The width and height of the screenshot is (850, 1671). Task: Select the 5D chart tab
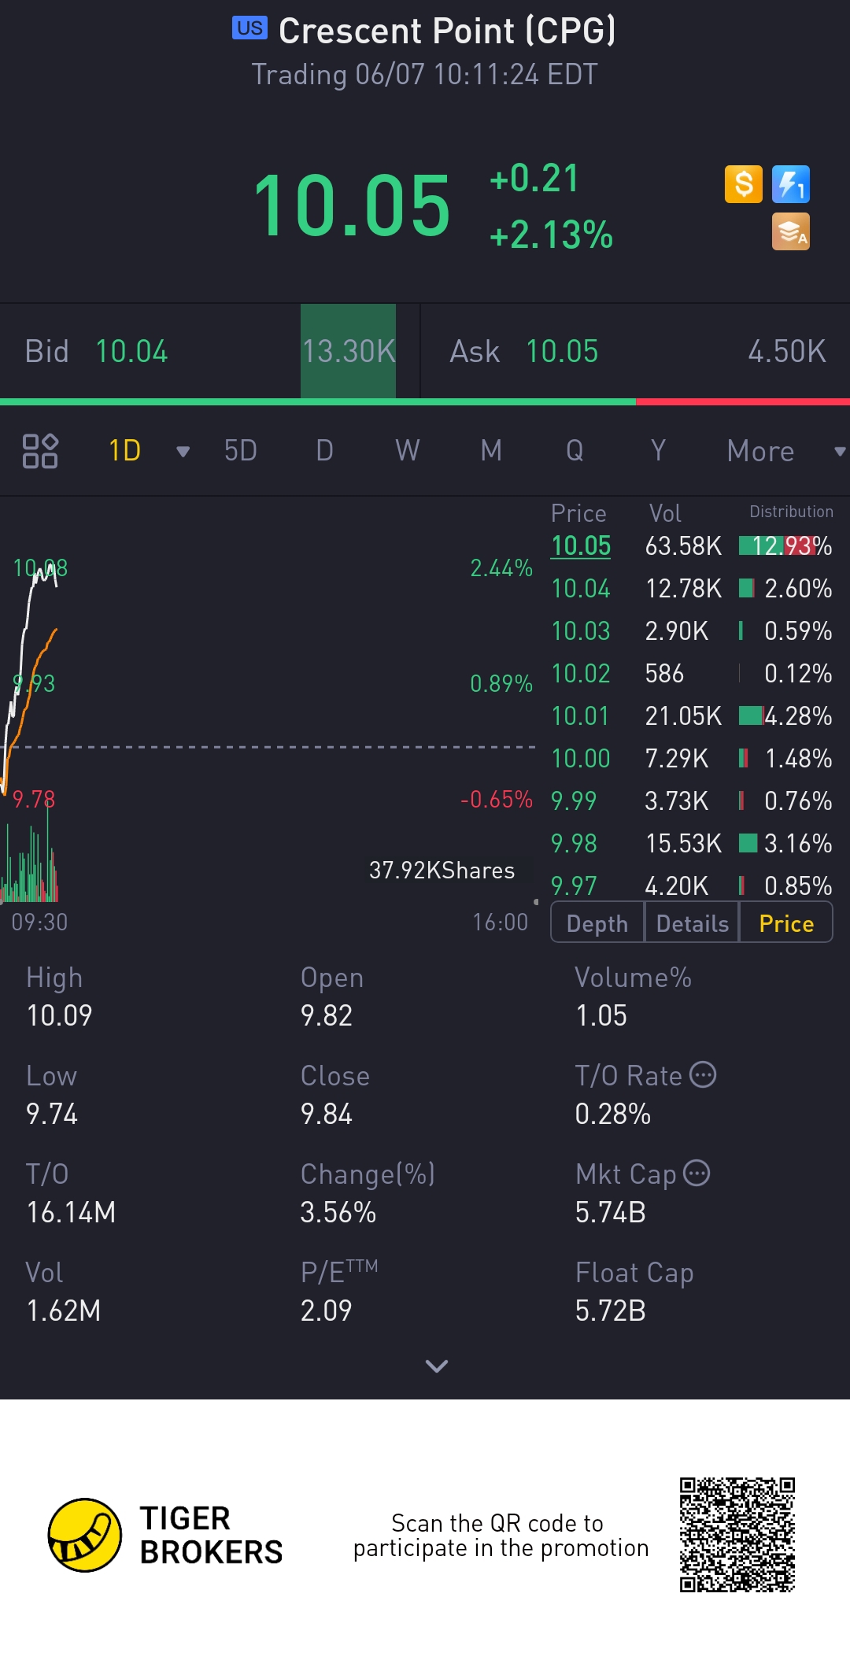click(x=240, y=451)
